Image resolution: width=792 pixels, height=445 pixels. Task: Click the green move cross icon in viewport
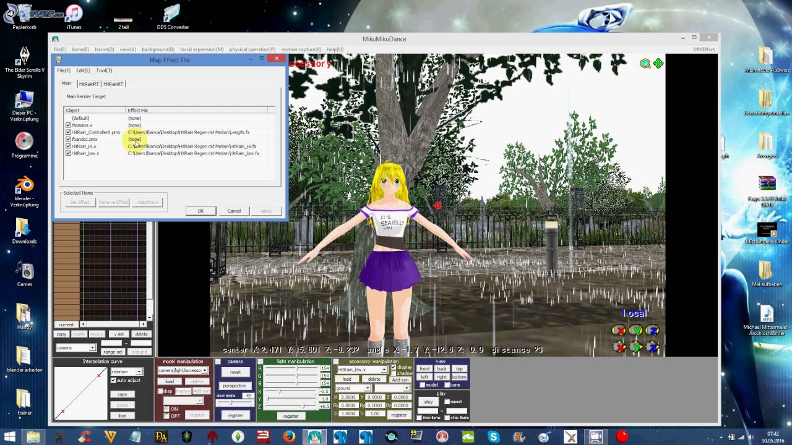point(658,63)
